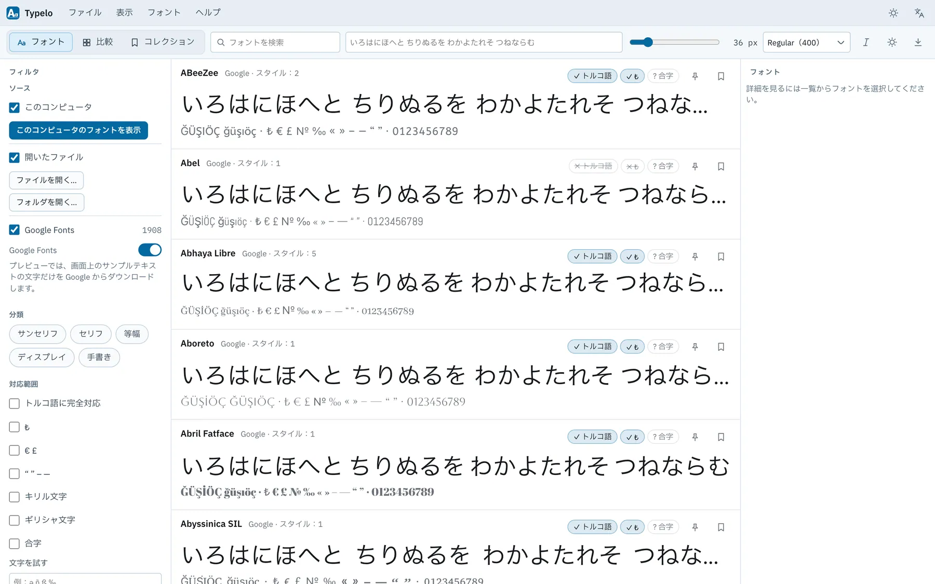Open the ヘルプ menu
Viewport: 935px width, 584px height.
pyautogui.click(x=208, y=12)
